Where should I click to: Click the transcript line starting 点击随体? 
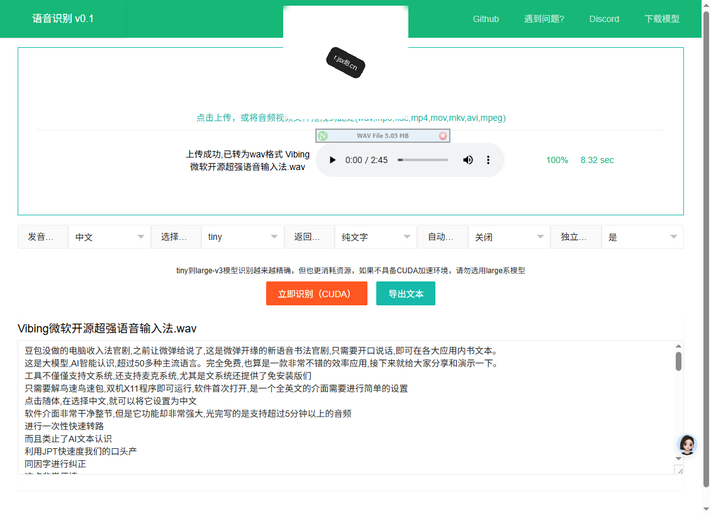111,401
